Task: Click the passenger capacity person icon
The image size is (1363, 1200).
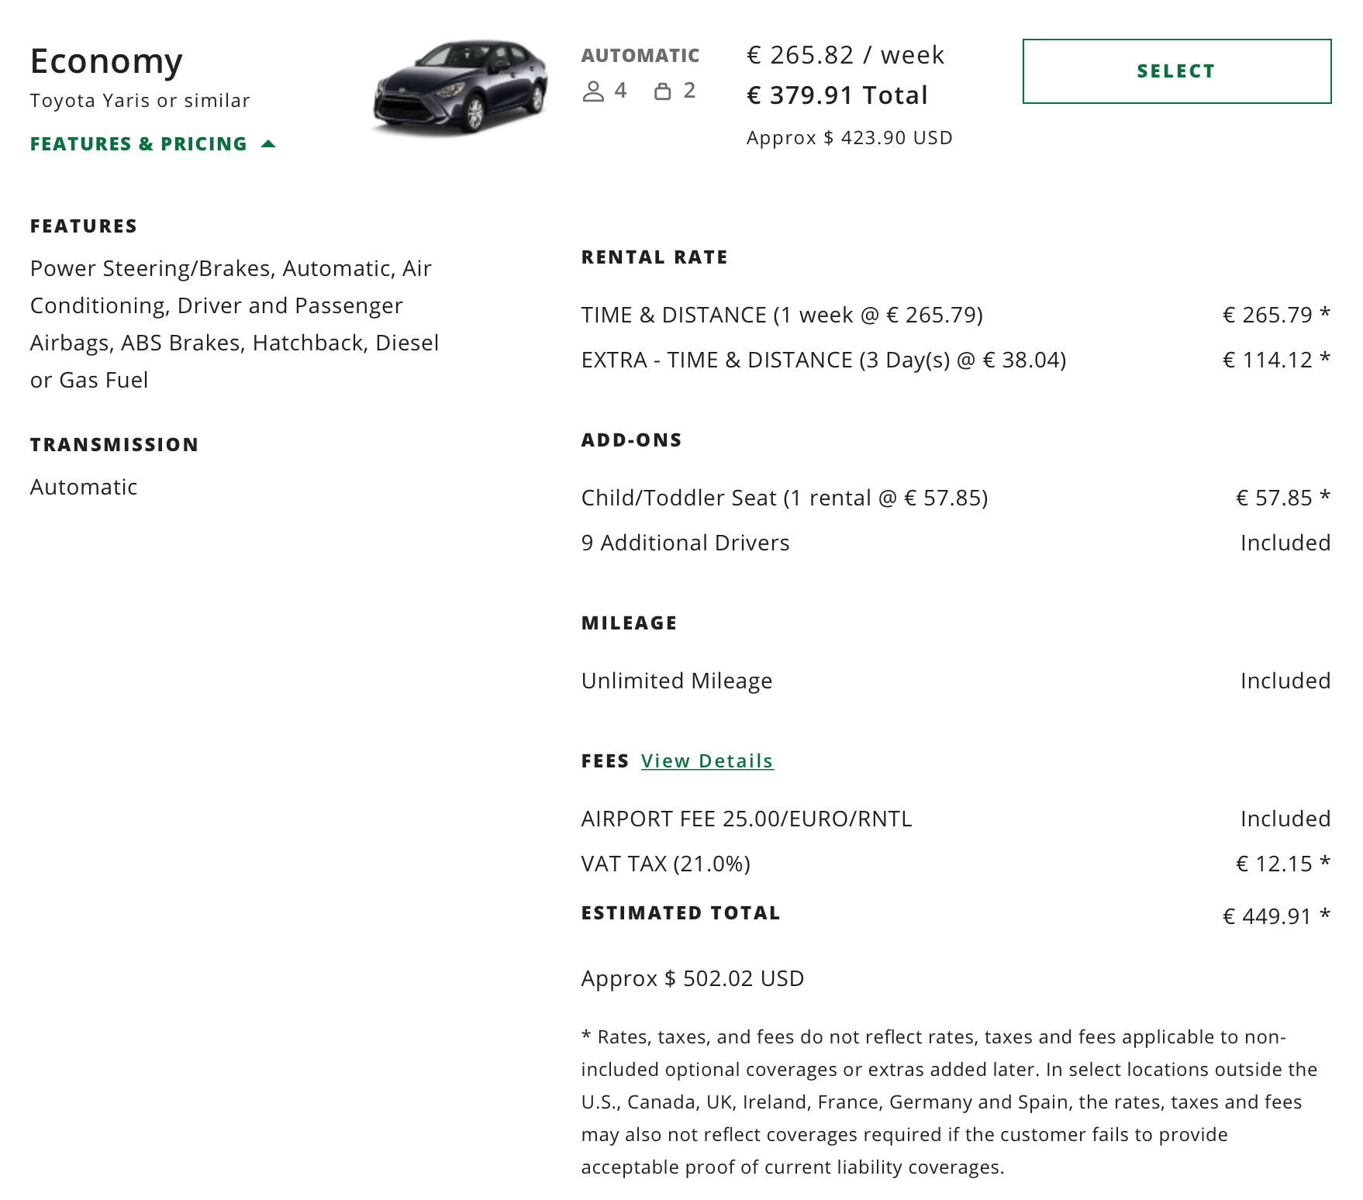Action: (593, 91)
